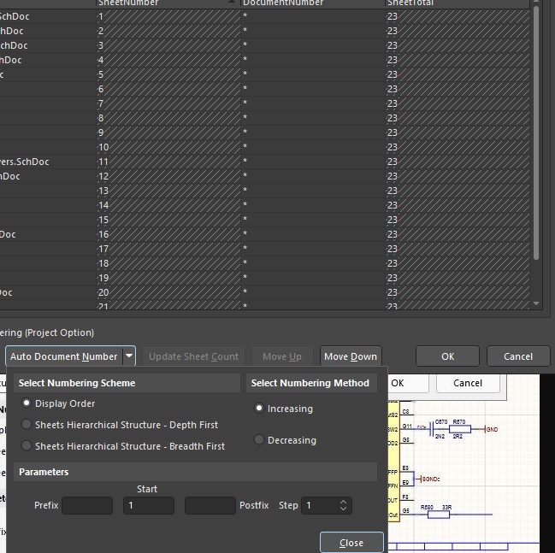The image size is (555, 553).
Task: Click Cancel in the light background dialog
Action: [468, 383]
